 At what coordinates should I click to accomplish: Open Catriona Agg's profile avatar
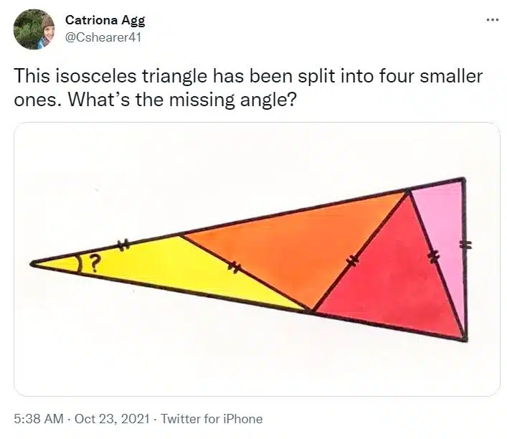coord(34,29)
